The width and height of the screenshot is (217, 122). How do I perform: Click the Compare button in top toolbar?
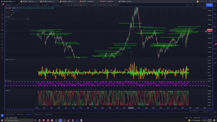pyautogui.click(x=36, y=5)
